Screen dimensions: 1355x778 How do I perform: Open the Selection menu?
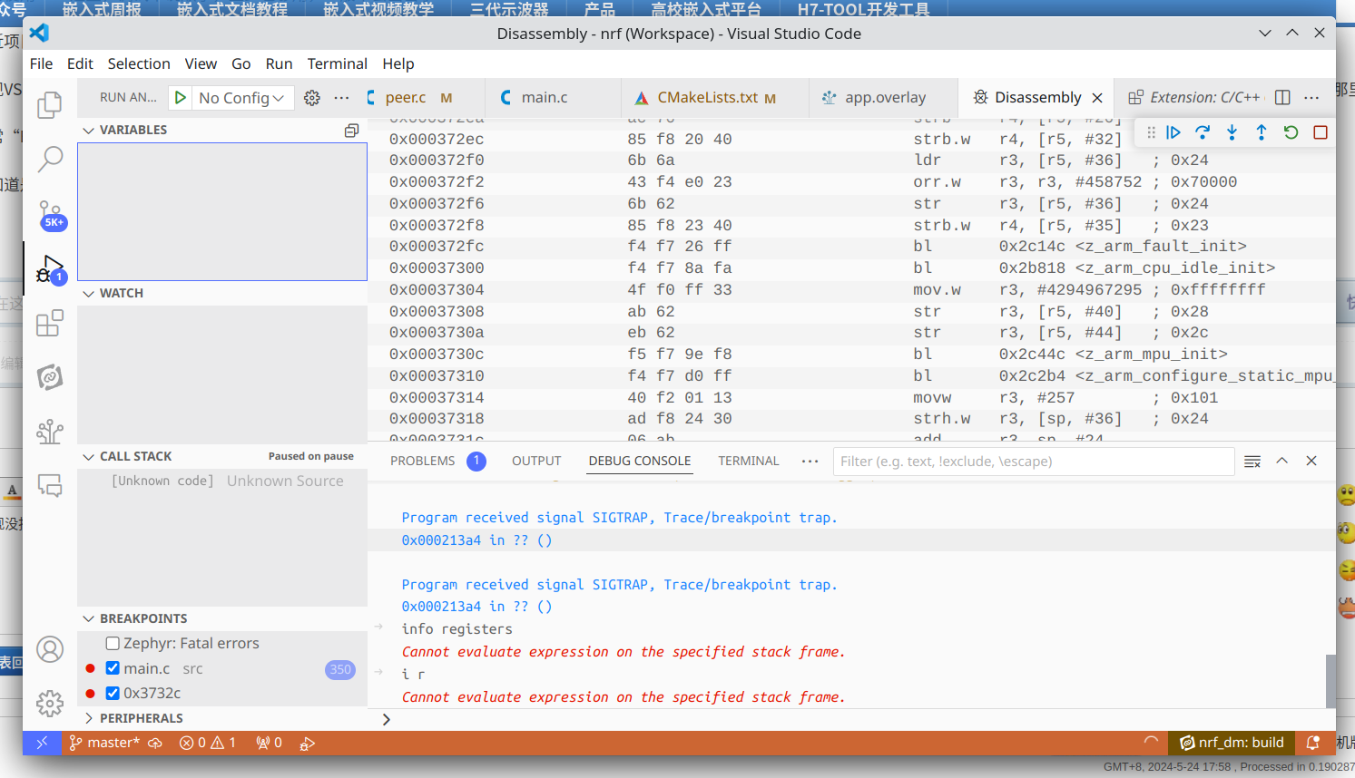pyautogui.click(x=139, y=63)
